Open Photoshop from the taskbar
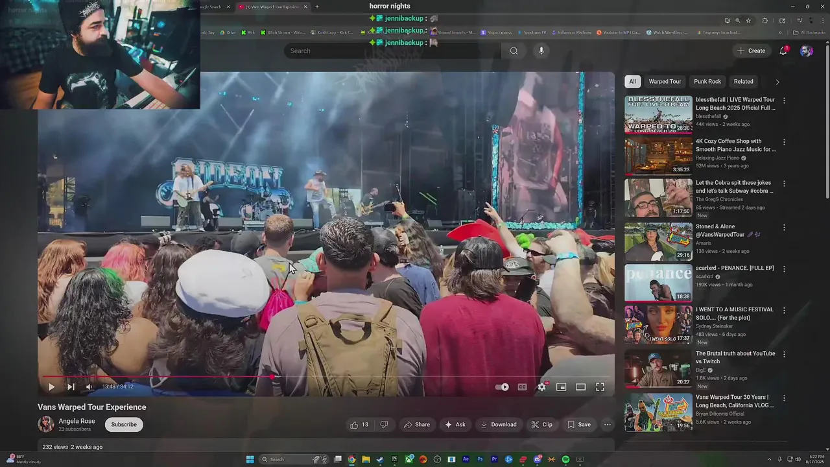 (x=480, y=459)
